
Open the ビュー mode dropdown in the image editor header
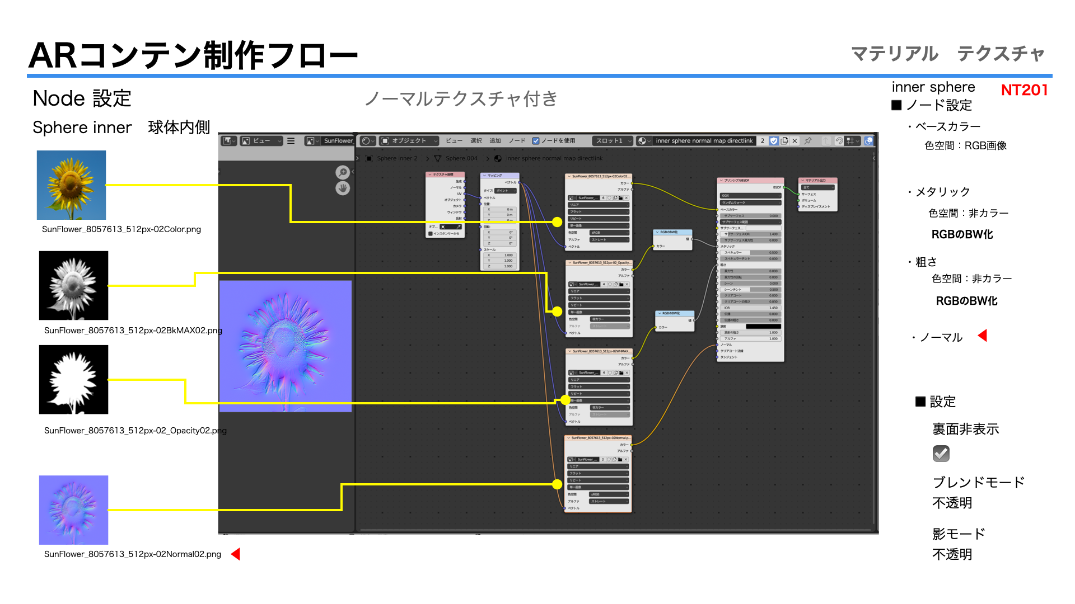point(261,141)
